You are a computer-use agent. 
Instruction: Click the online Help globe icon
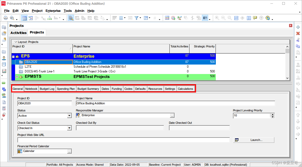coord(267,18)
